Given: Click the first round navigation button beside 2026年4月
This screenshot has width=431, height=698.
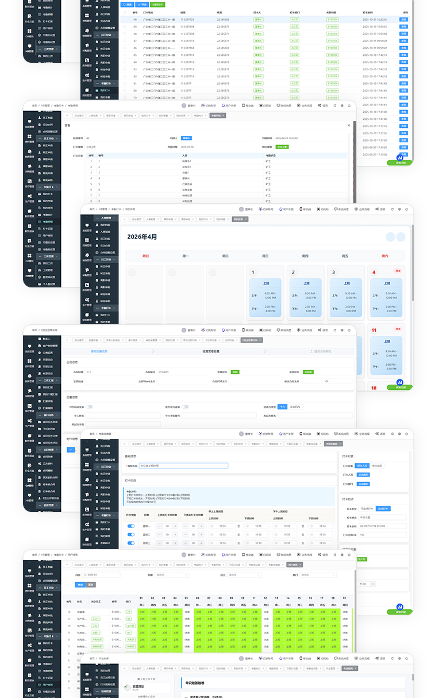Looking at the screenshot, I should (x=391, y=237).
